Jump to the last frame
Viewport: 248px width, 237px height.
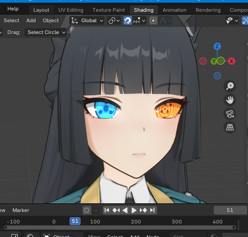(153, 210)
